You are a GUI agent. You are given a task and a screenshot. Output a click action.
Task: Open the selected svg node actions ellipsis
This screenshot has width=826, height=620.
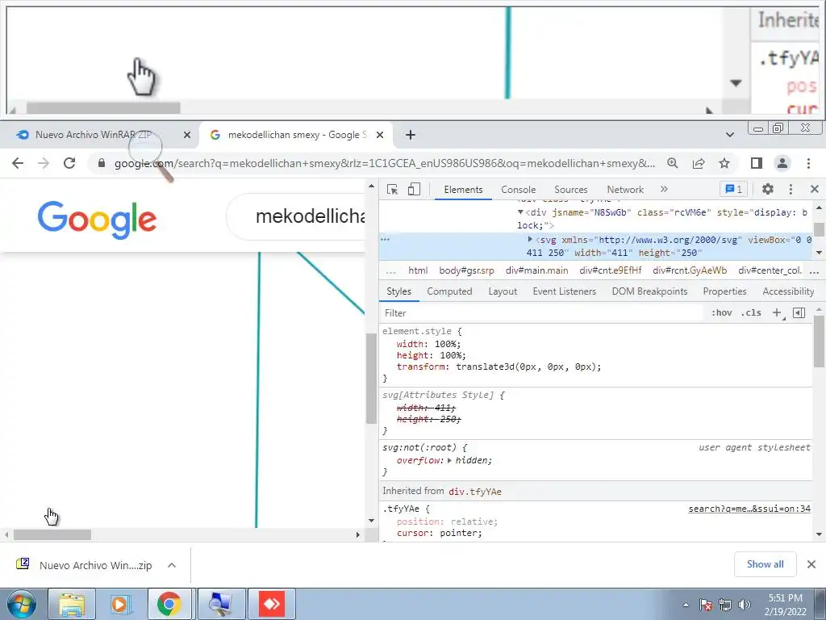click(385, 239)
